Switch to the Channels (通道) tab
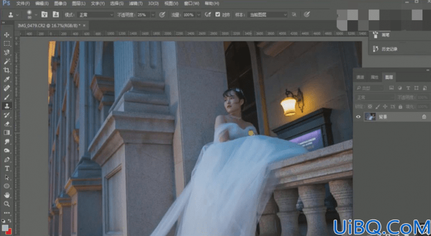431x236 pixels. coord(360,77)
